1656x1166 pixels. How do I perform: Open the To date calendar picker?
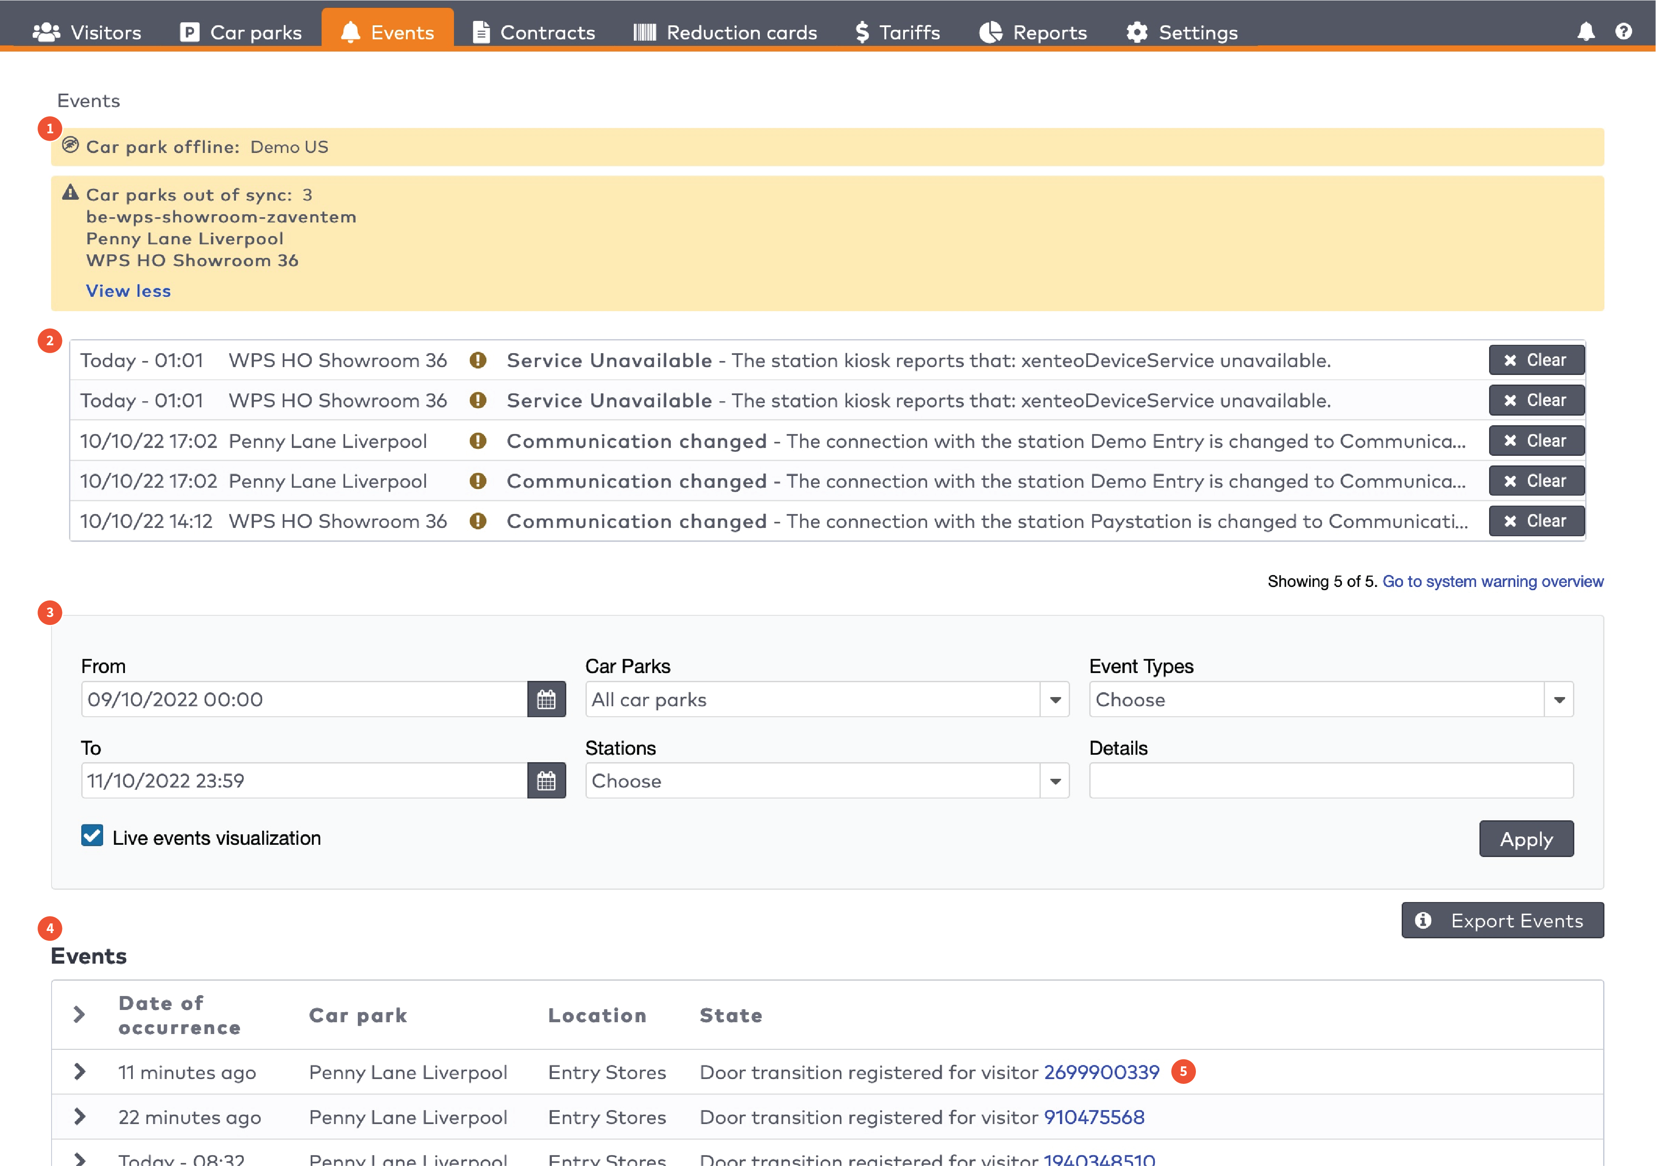546,781
